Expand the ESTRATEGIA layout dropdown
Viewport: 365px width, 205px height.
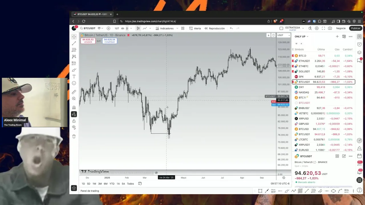[303, 28]
